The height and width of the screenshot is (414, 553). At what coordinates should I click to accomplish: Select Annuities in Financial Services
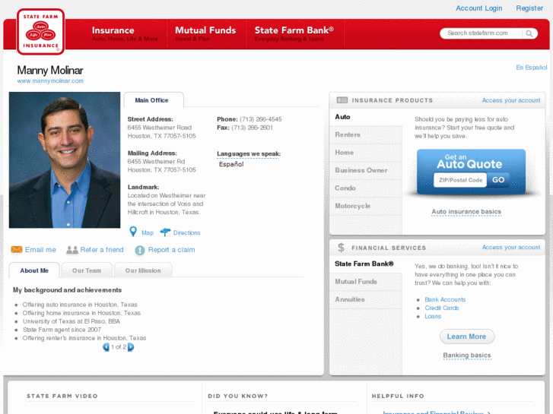pyautogui.click(x=366, y=299)
